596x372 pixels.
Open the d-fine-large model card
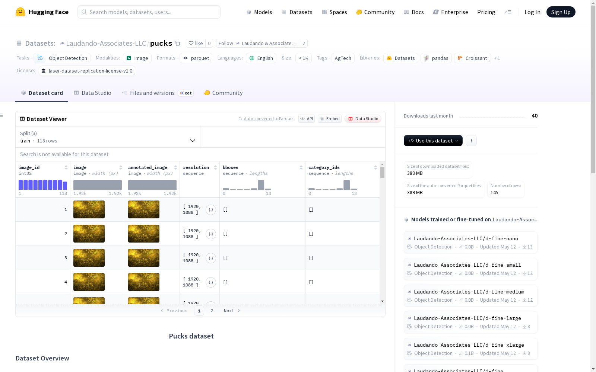coord(470,322)
